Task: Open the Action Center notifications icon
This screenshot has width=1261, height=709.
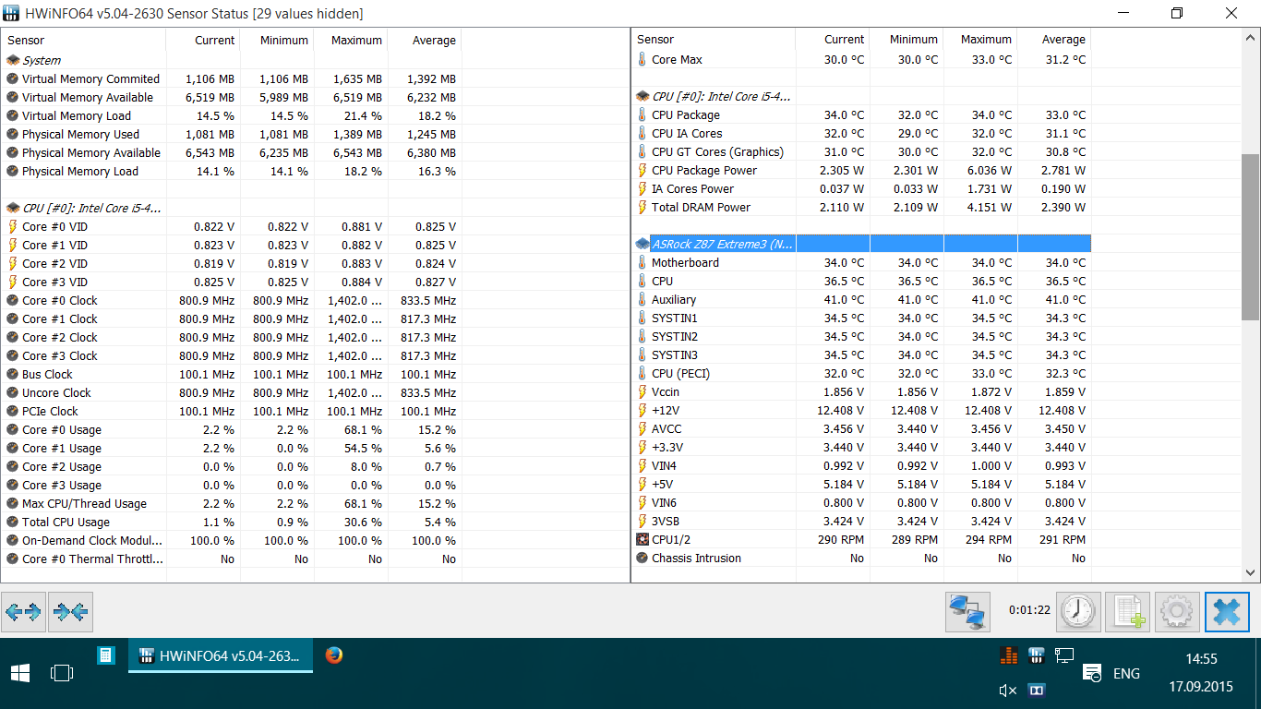Action: [1092, 673]
